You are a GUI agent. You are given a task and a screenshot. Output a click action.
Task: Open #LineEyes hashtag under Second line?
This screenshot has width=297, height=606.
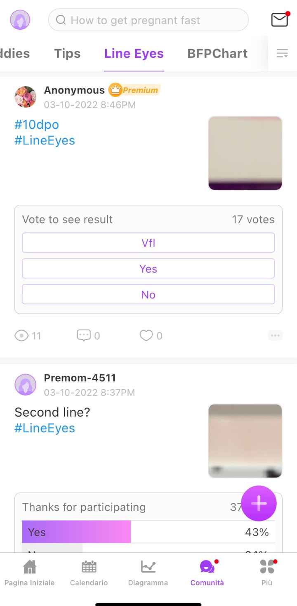(x=45, y=428)
